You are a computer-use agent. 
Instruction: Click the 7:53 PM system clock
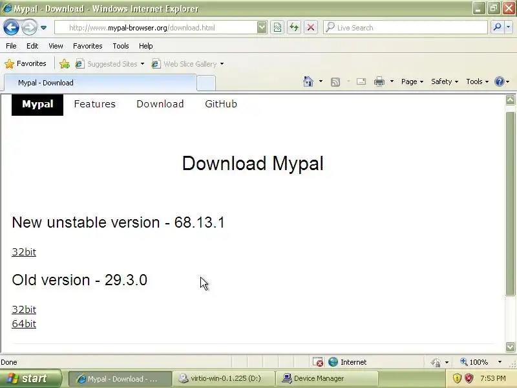(493, 378)
